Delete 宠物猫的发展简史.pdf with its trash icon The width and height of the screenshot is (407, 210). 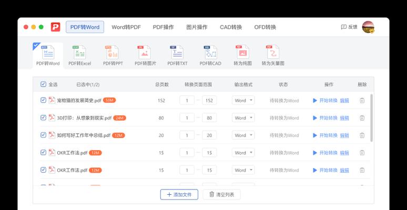coord(362,100)
